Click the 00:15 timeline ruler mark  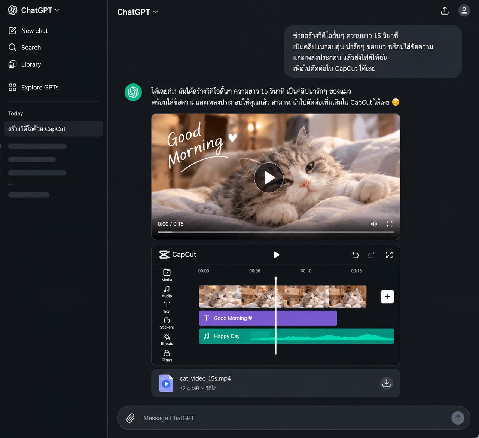point(356,271)
